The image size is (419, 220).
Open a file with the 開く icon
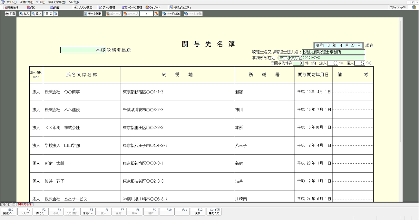31,7
